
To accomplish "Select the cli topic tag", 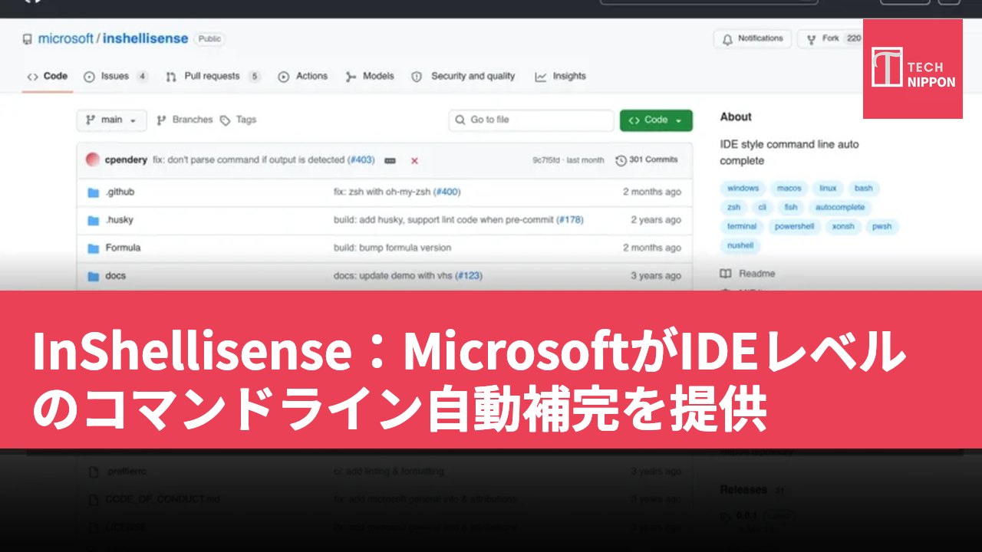I will (763, 208).
